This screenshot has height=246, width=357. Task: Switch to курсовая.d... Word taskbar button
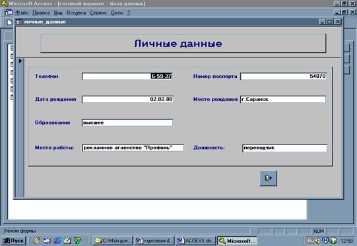pos(154,241)
